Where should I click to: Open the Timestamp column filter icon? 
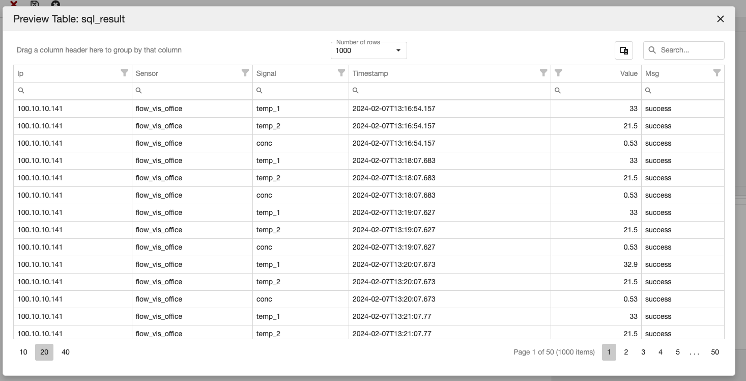pos(543,73)
